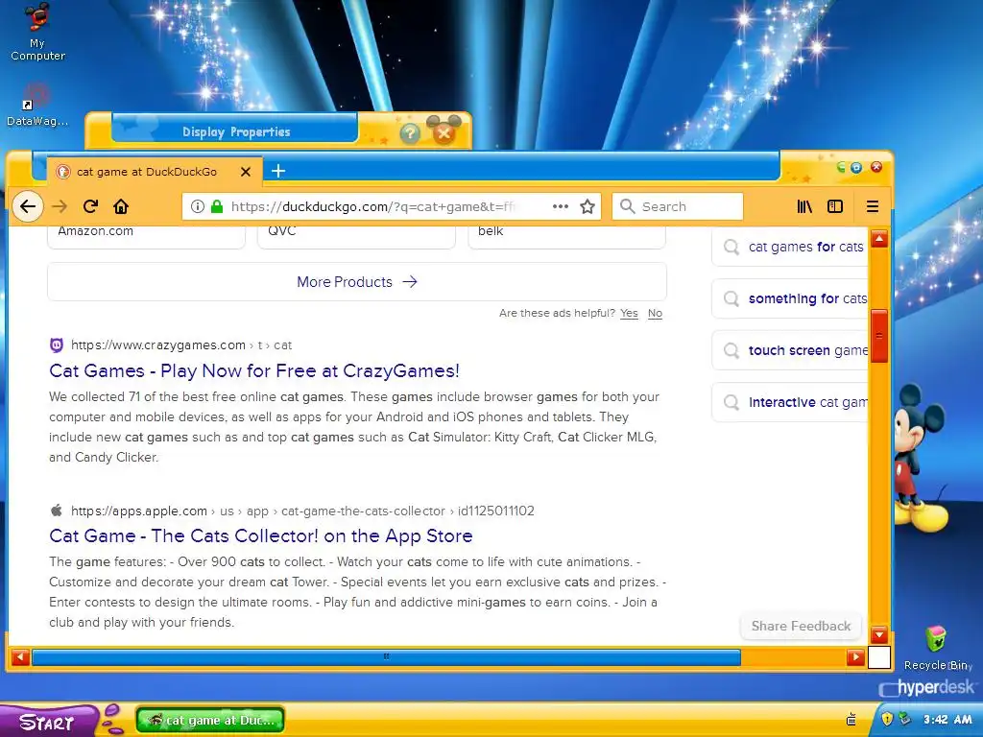Open the hamburger application menu
The width and height of the screenshot is (983, 737).
click(x=872, y=206)
